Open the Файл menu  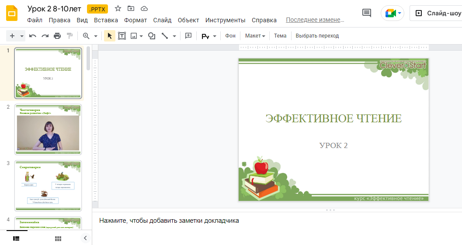tap(35, 20)
